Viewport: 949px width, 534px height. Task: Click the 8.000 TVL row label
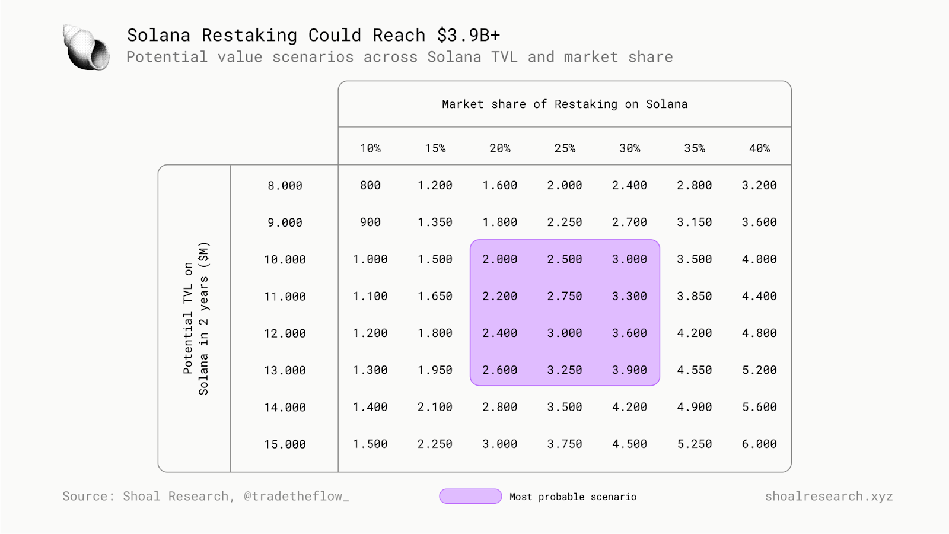285,186
